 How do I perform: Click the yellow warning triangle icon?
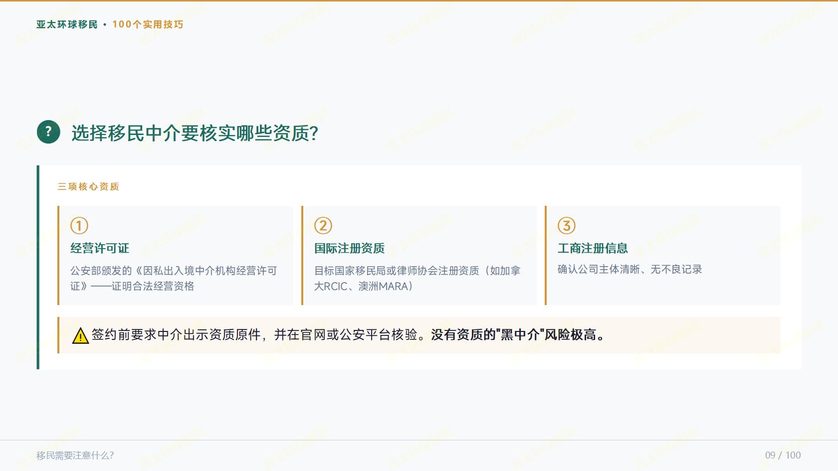click(80, 335)
